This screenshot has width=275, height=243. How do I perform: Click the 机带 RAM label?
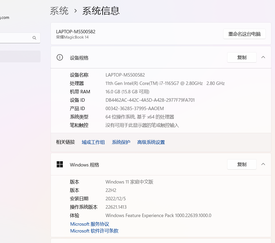tap(80, 92)
